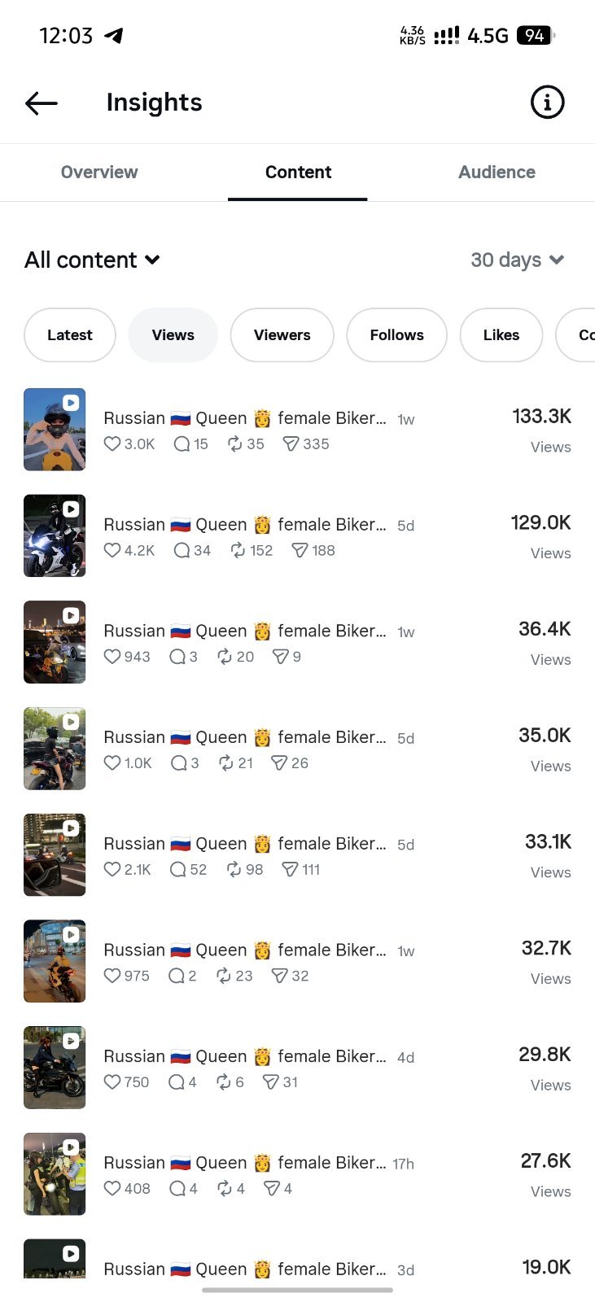Open the thumbnail of the 129.0K views video

[55, 536]
